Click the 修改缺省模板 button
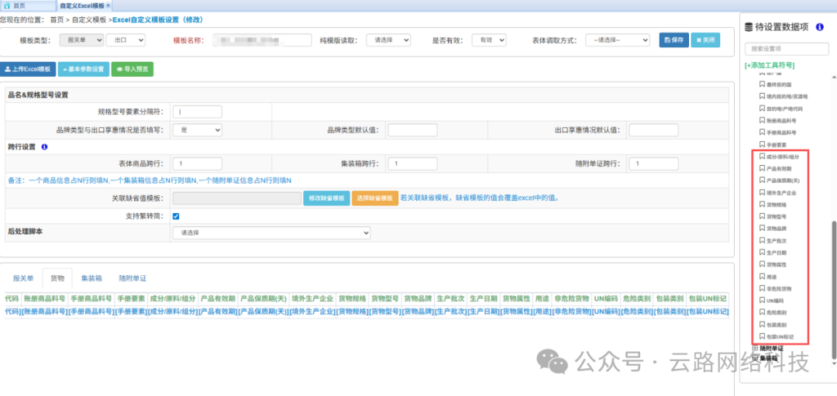This screenshot has height=396, width=837. [327, 198]
